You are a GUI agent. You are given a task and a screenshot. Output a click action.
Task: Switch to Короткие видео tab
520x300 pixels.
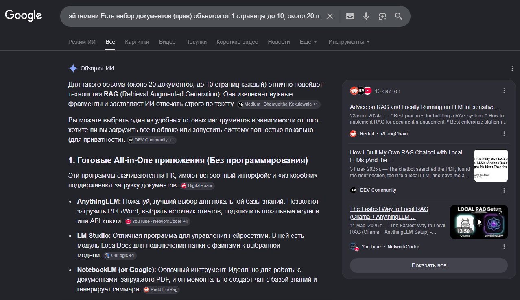coord(237,42)
